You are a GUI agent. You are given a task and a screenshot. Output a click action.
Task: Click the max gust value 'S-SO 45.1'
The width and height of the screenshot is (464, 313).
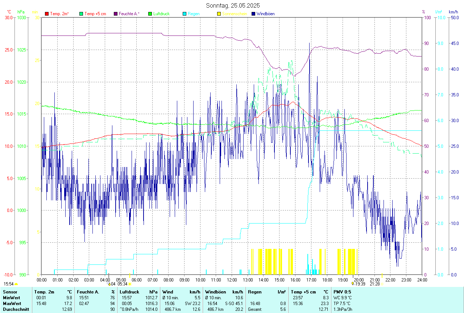234,303
